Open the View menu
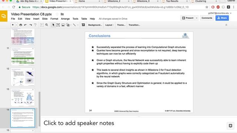 point(28,19)
